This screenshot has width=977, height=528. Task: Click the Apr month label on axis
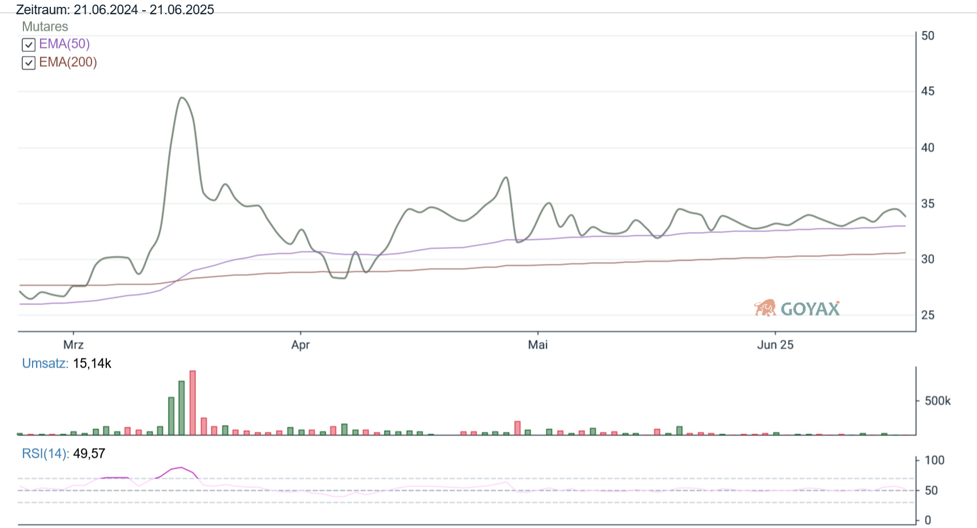301,345
